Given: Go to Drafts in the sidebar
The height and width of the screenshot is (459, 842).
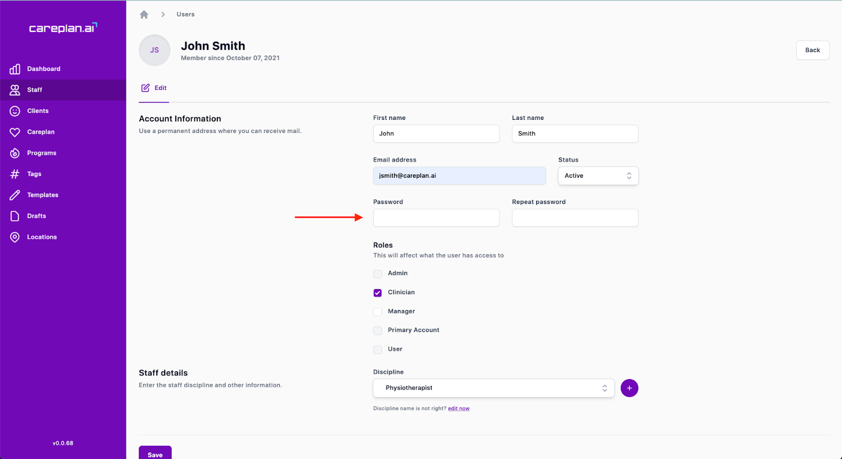Looking at the screenshot, I should (x=36, y=216).
